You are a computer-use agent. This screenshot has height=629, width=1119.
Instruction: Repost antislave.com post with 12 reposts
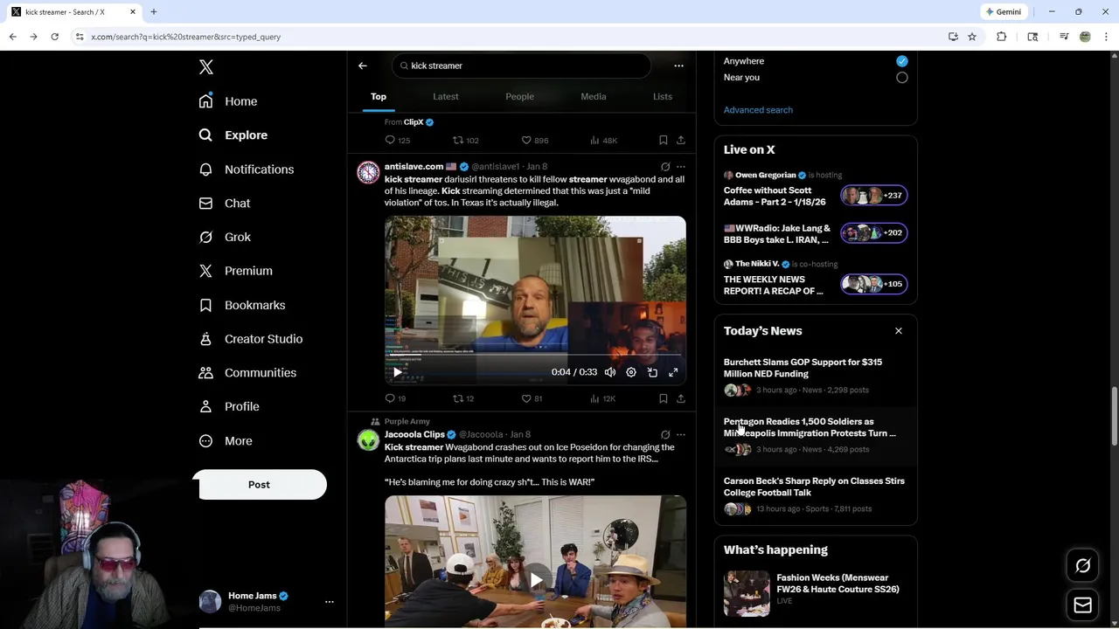click(463, 398)
